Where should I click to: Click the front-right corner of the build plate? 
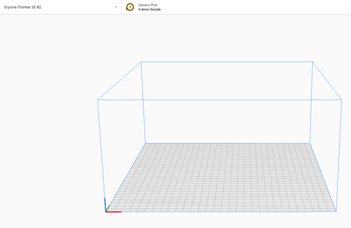(336, 211)
